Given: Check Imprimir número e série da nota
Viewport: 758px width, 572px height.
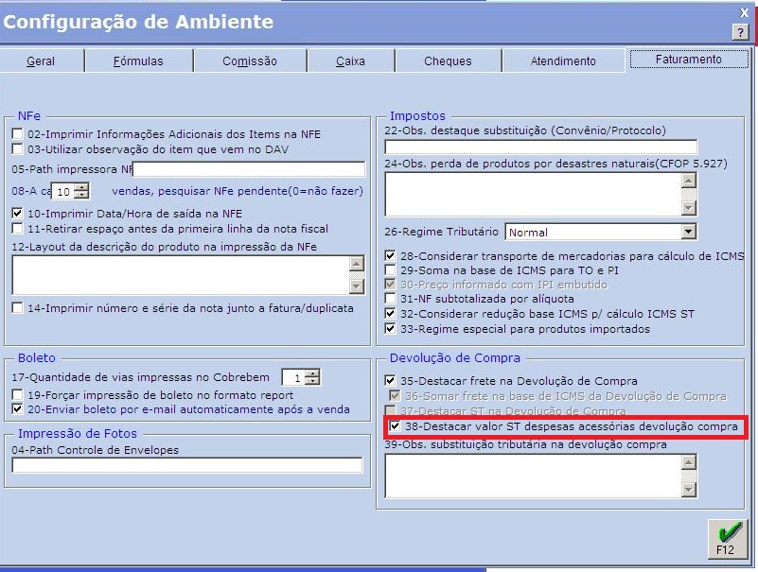Looking at the screenshot, I should [x=16, y=306].
